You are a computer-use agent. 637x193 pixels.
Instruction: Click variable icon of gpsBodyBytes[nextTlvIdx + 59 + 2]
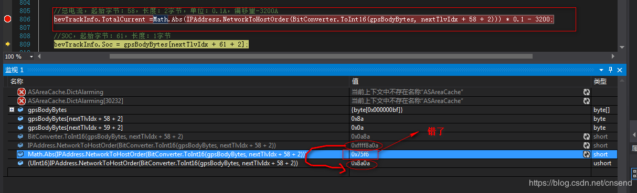pyautogui.click(x=21, y=128)
